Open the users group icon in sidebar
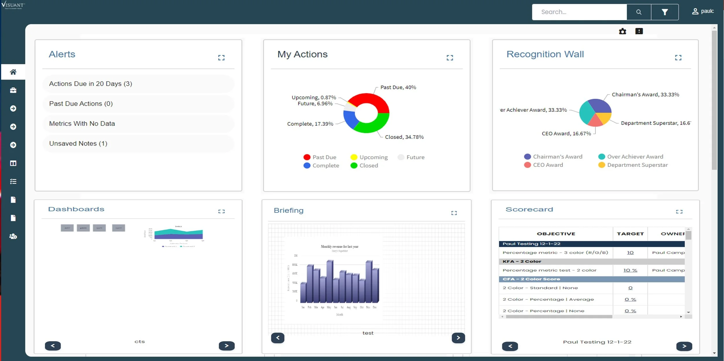The width and height of the screenshot is (724, 361). click(x=13, y=236)
